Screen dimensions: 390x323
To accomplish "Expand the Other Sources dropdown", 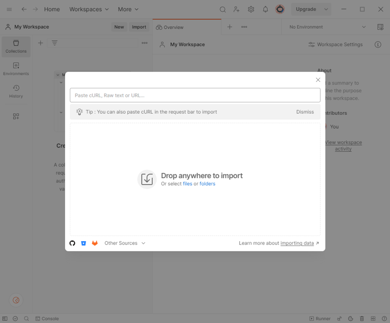I will point(125,243).
